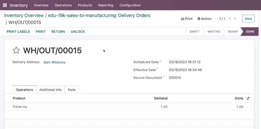The width and height of the screenshot is (261, 129).
Task: Open the column settings adjust icon
Action: tap(248, 98)
